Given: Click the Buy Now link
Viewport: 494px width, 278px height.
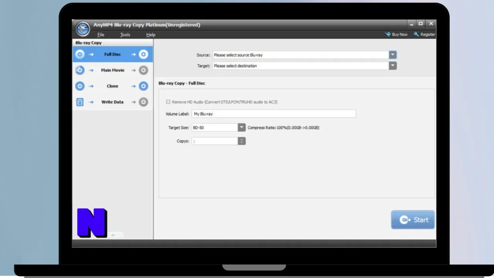Looking at the screenshot, I should 397,34.
